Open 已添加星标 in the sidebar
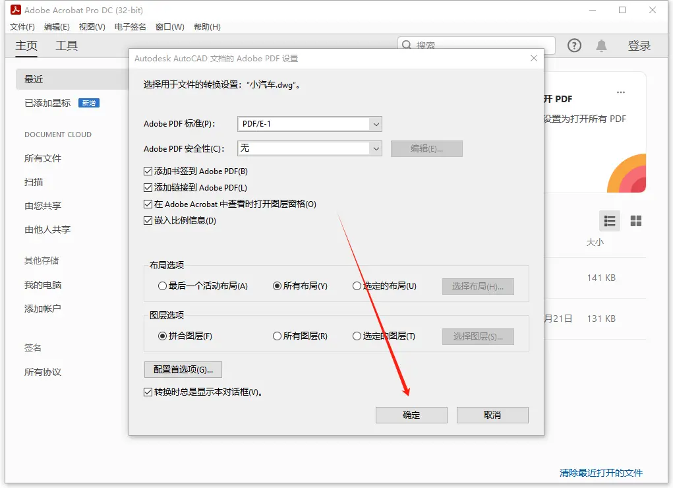 (x=47, y=103)
